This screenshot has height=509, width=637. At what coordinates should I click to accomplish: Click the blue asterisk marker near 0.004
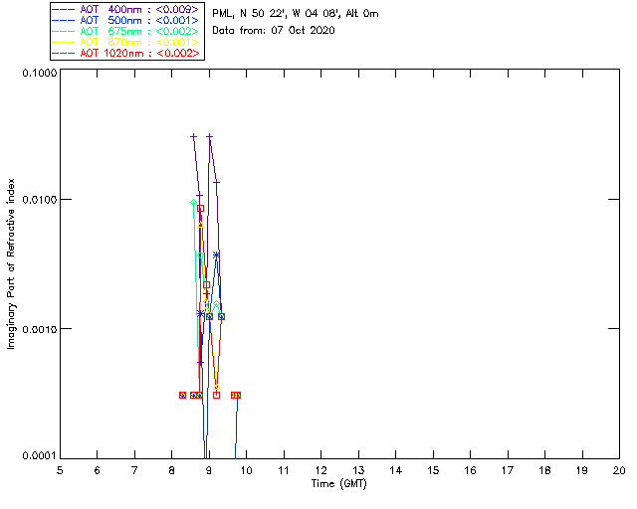[216, 255]
